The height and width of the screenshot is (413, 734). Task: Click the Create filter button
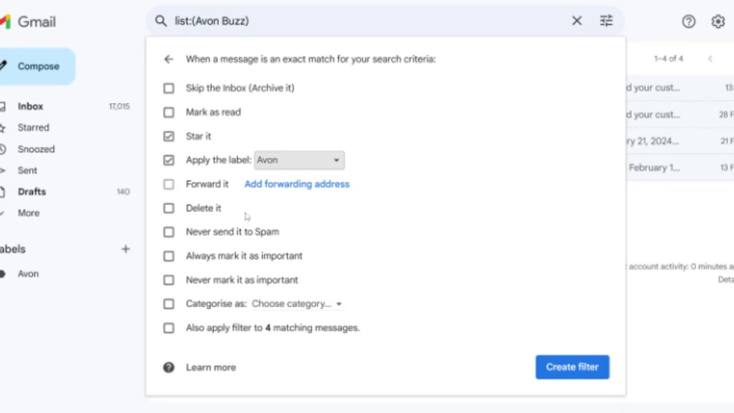[x=572, y=367]
